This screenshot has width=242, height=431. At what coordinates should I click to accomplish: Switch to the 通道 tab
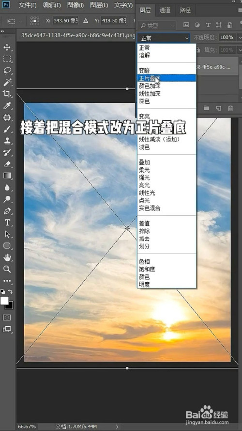tap(165, 10)
